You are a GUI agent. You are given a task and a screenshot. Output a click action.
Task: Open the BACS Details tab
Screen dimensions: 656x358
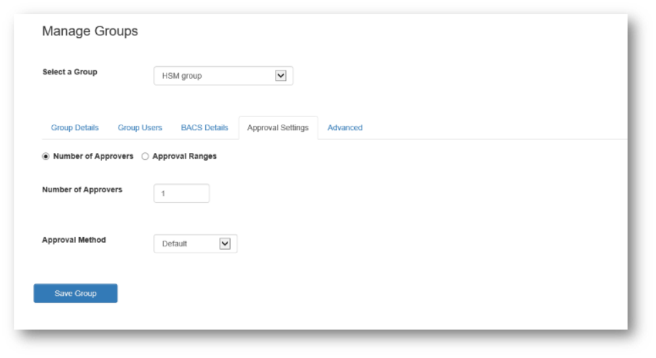(x=204, y=127)
